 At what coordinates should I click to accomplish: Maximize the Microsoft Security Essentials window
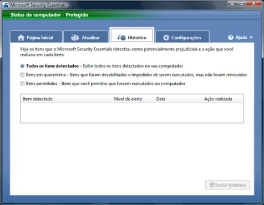pyautogui.click(x=242, y=3)
